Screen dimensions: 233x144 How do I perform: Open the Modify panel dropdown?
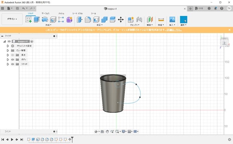point(99,25)
